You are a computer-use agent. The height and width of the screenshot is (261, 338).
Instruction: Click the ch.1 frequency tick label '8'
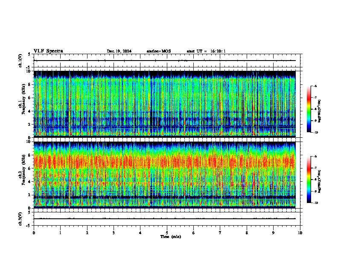pos(30,84)
